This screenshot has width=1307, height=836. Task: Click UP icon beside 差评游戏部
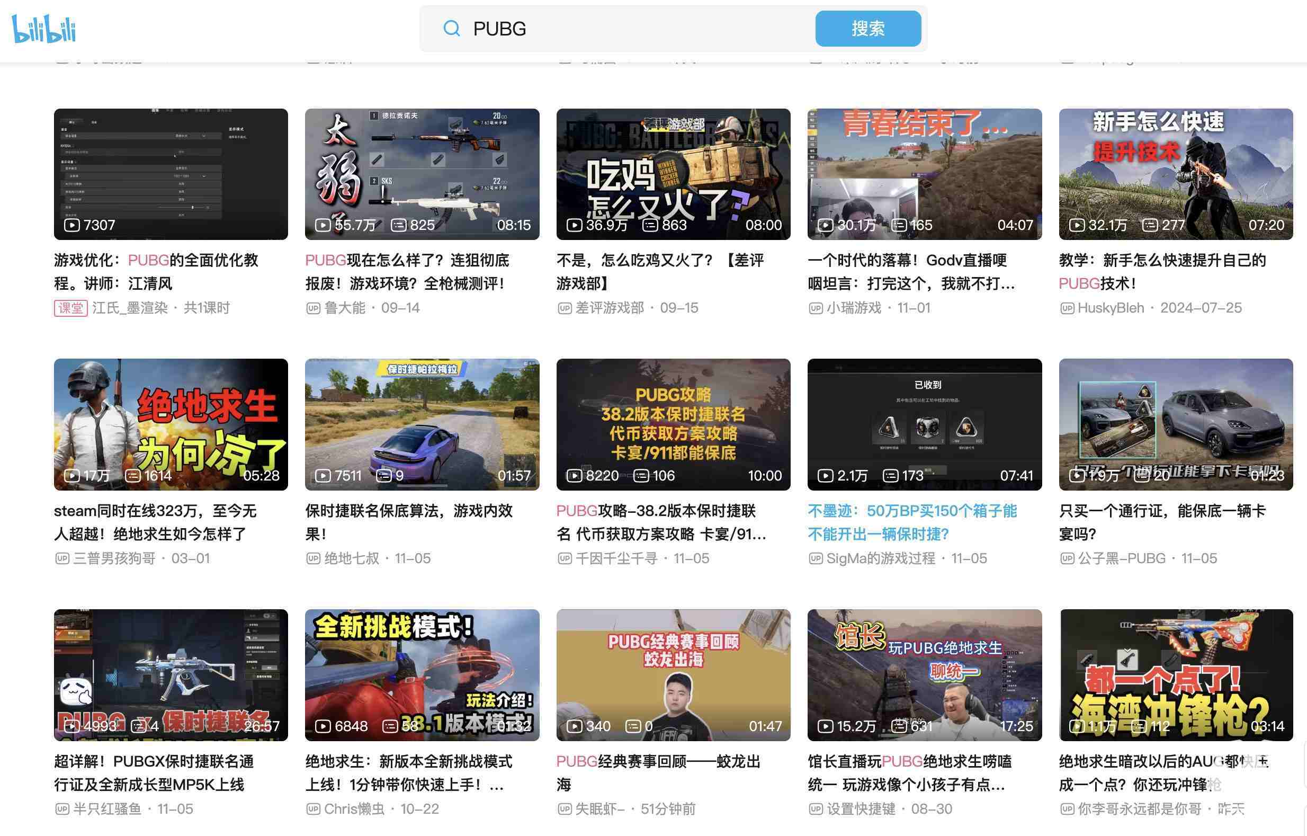pyautogui.click(x=565, y=308)
